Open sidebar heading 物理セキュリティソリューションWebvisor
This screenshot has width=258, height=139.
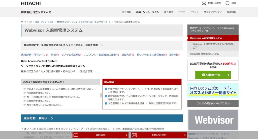tap(213, 30)
